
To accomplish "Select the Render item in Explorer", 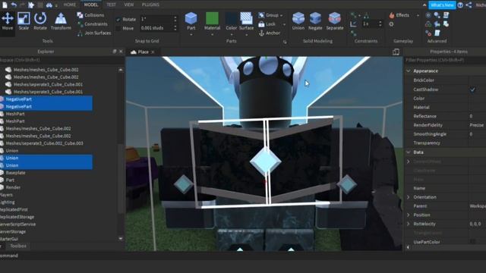I will (13, 187).
